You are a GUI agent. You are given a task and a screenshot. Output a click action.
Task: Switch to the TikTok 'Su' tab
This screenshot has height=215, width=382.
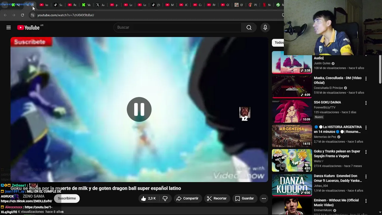(x=58, y=5)
